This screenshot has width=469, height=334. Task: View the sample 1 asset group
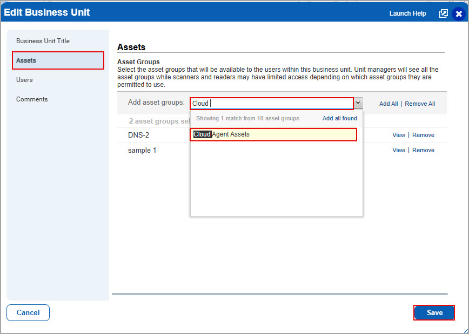[398, 150]
